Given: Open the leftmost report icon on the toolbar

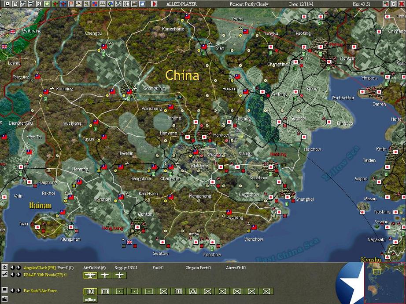Looking at the screenshot, I should coord(7,4).
